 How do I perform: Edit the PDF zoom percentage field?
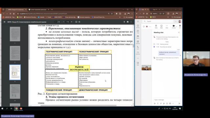[x=68, y=22]
